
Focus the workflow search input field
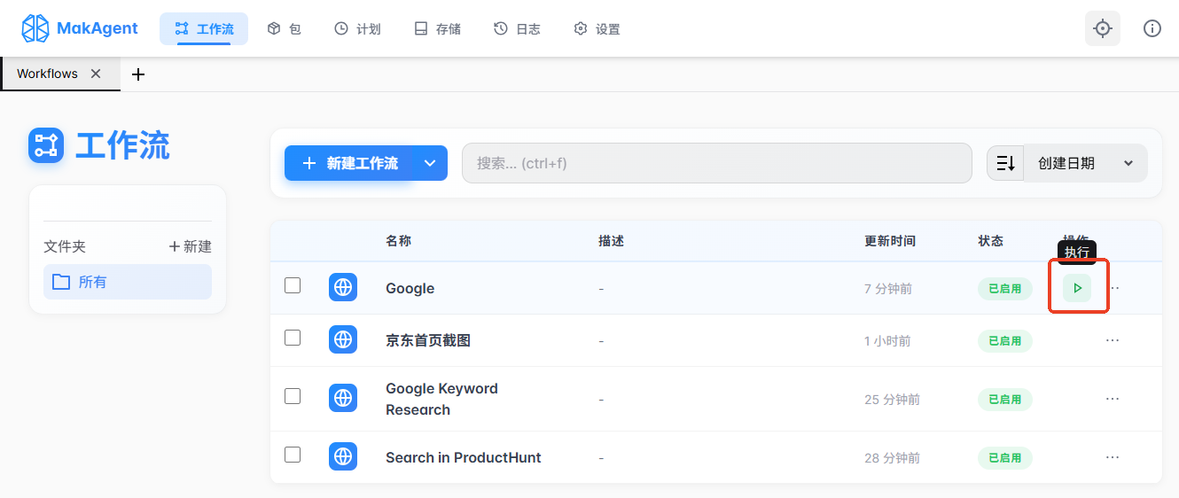click(x=716, y=163)
